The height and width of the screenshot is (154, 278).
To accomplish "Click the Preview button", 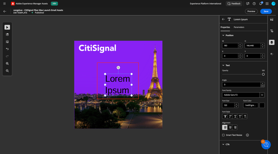I will coord(251,11).
